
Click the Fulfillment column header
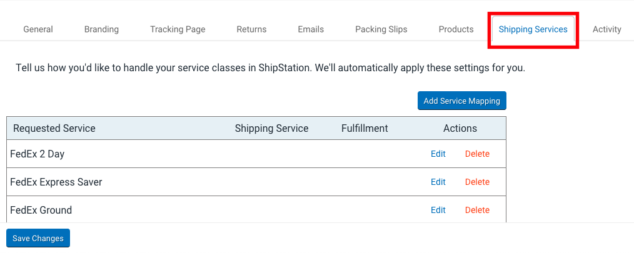point(365,129)
